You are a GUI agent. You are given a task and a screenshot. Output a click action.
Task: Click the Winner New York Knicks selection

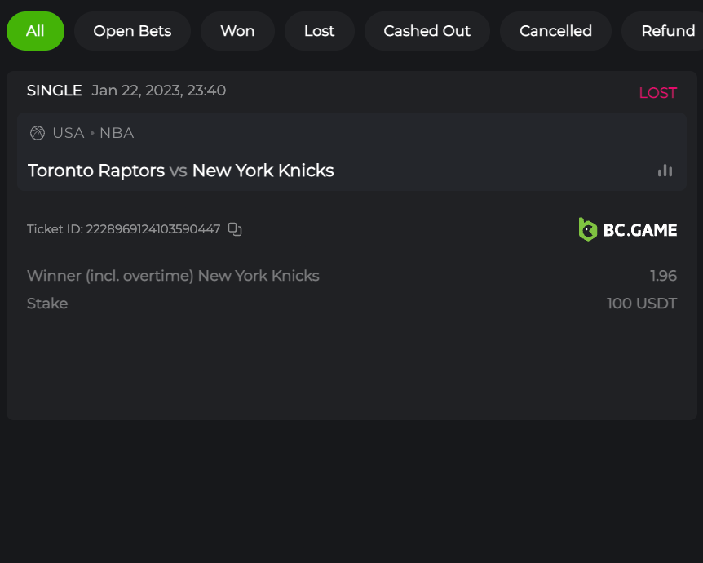point(173,276)
